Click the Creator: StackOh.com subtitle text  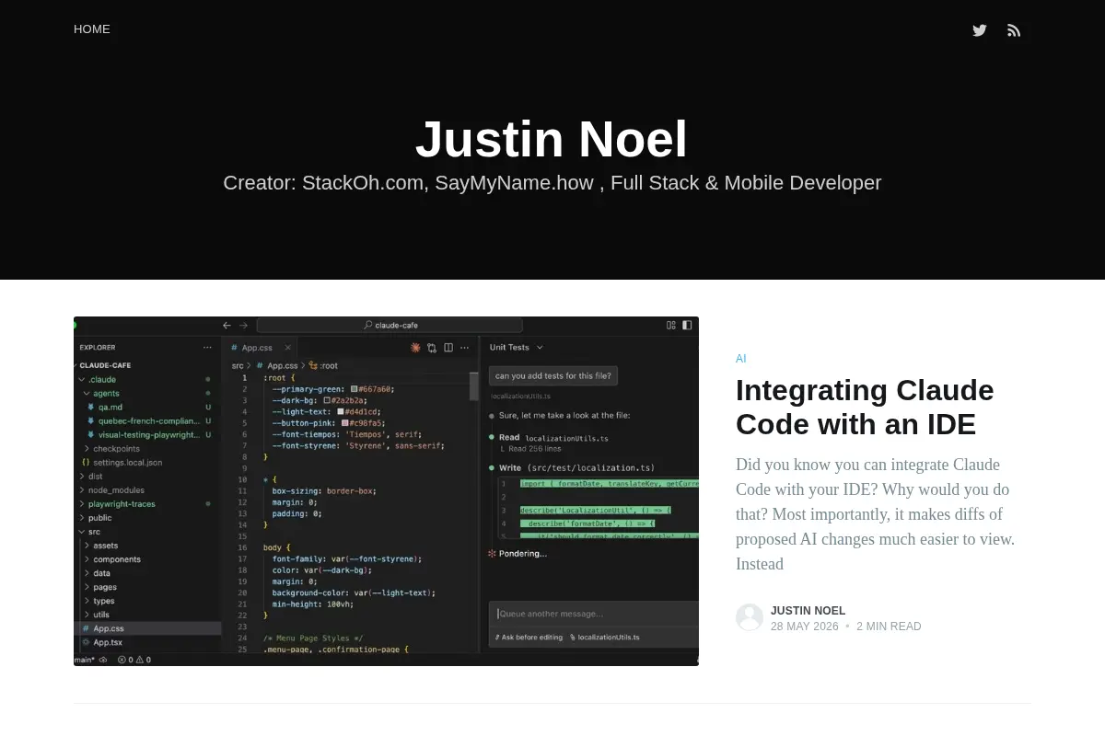tap(552, 182)
